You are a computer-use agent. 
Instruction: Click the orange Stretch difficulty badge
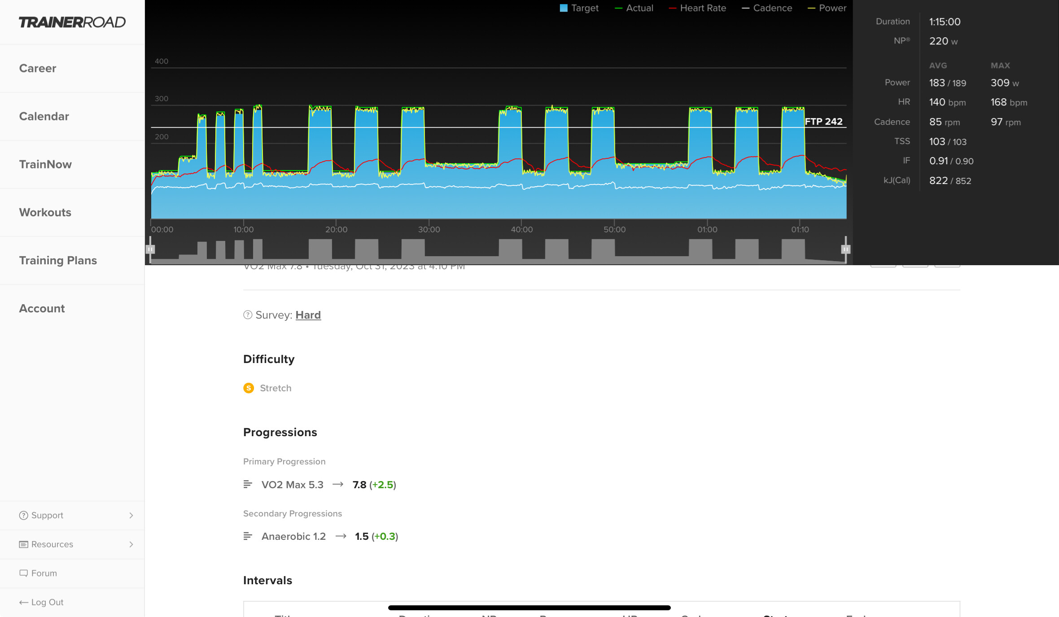249,388
